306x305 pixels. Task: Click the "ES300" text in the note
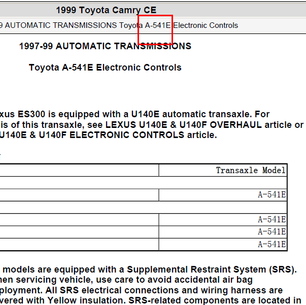click(x=31, y=114)
